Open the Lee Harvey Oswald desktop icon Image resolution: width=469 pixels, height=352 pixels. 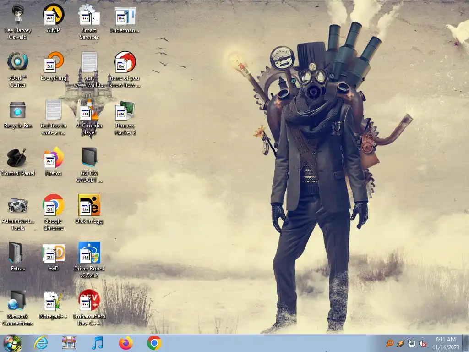[x=18, y=22]
